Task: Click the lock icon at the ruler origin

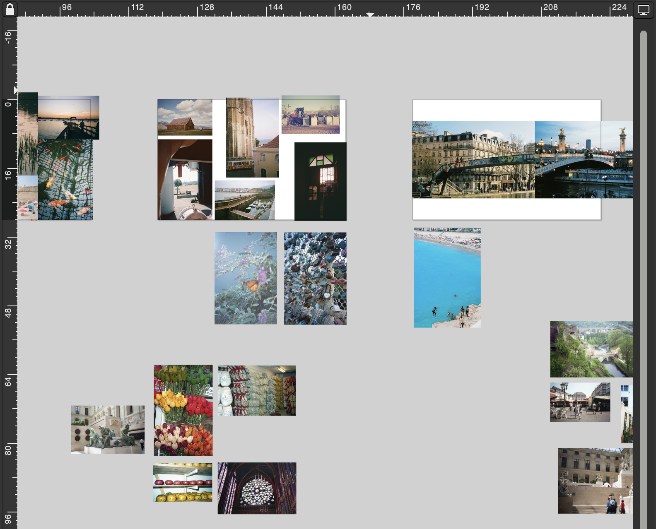Action: [10, 9]
